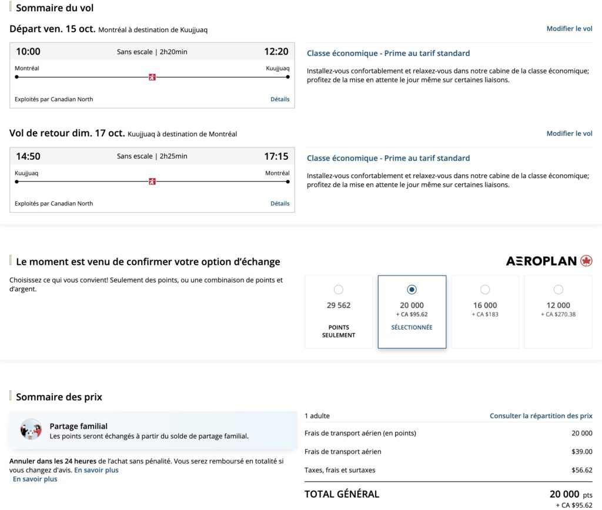Click the Partage familial dog avatar
The image size is (602, 510).
(31, 430)
